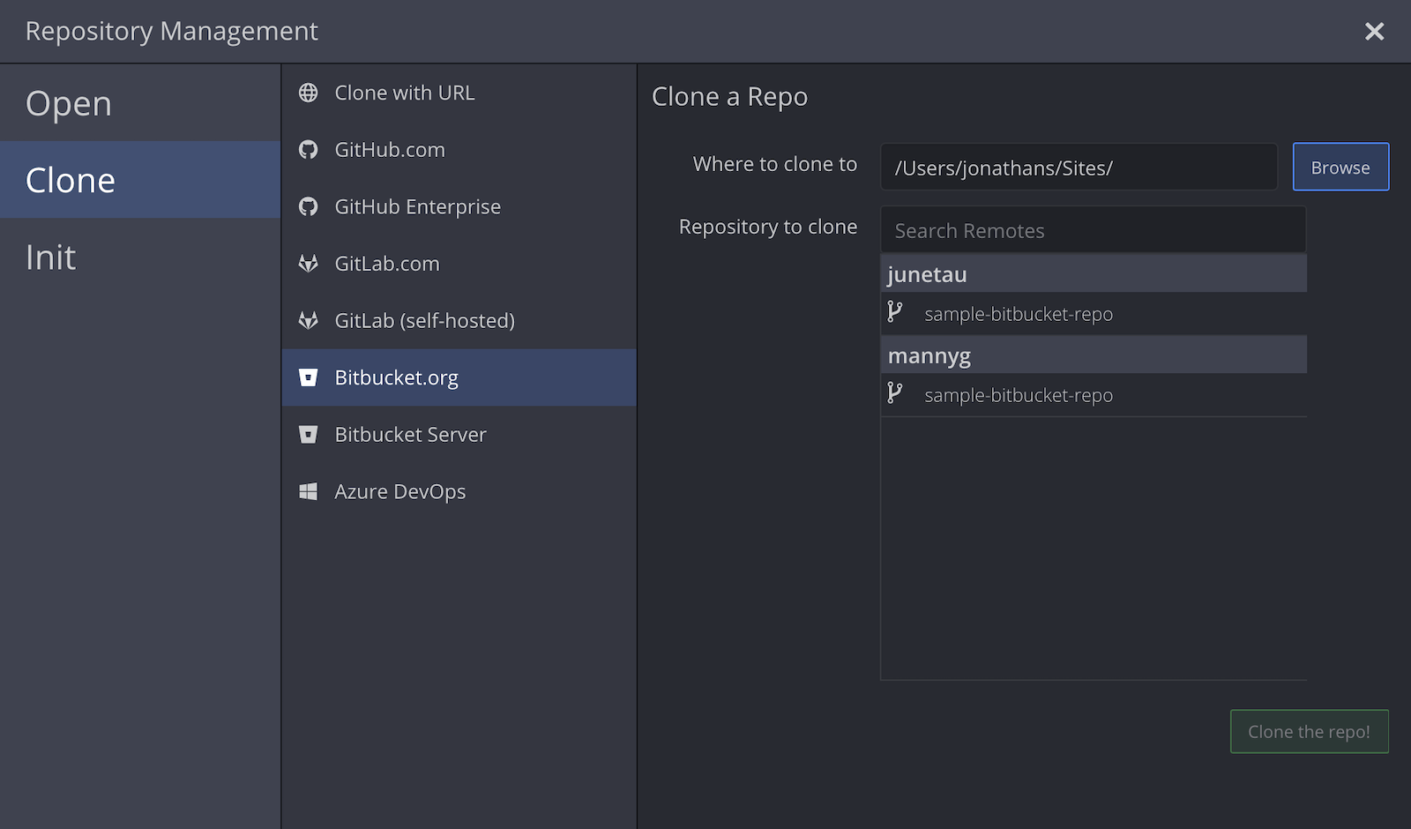Click the GitHub Enterprise octocat icon
The height and width of the screenshot is (829, 1411).
pos(308,206)
